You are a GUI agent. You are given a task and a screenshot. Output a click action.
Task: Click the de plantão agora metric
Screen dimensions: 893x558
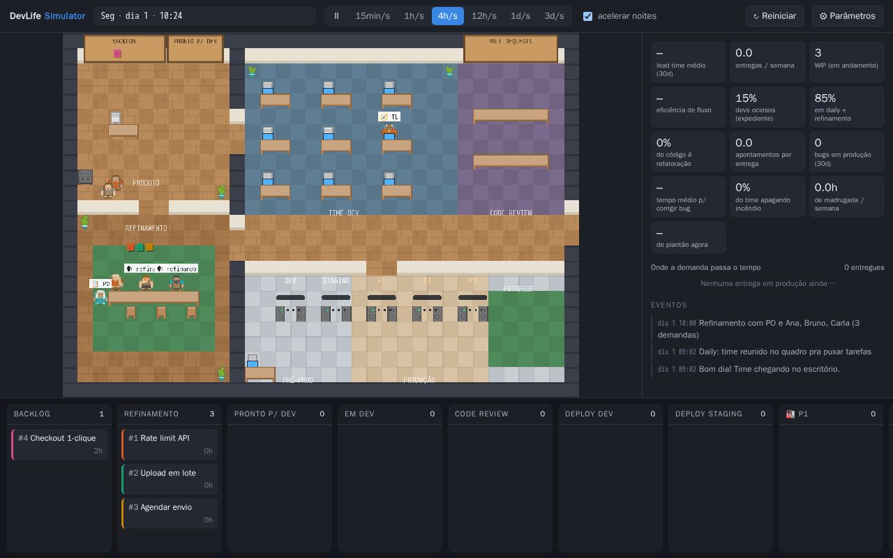click(689, 237)
